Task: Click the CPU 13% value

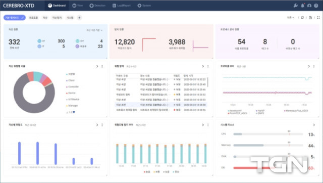Action: pos(311,134)
